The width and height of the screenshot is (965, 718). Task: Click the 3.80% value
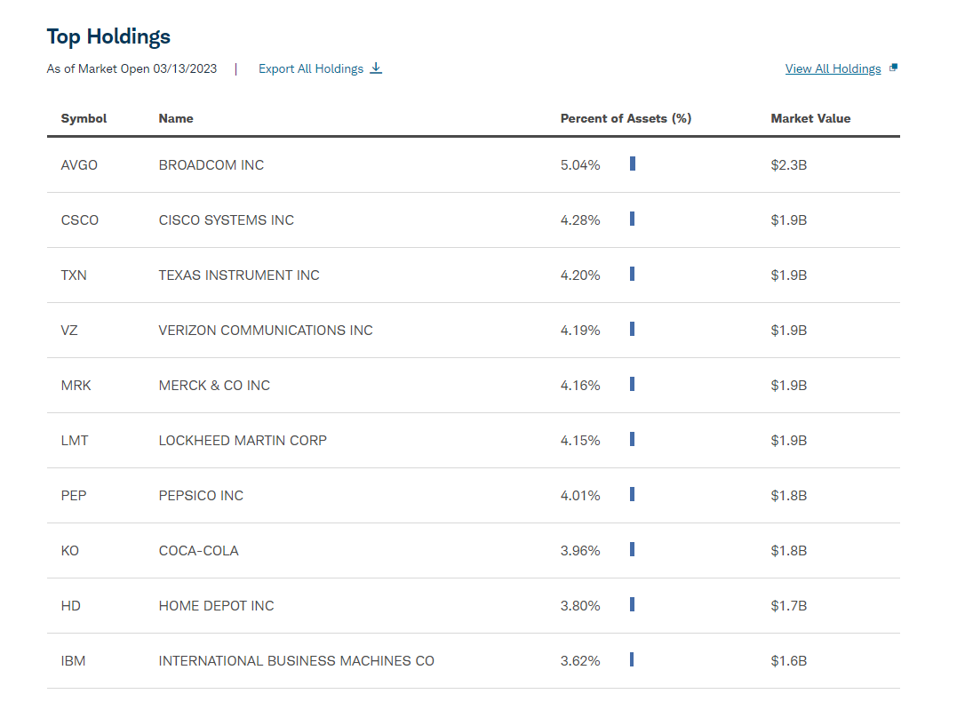[x=580, y=605]
